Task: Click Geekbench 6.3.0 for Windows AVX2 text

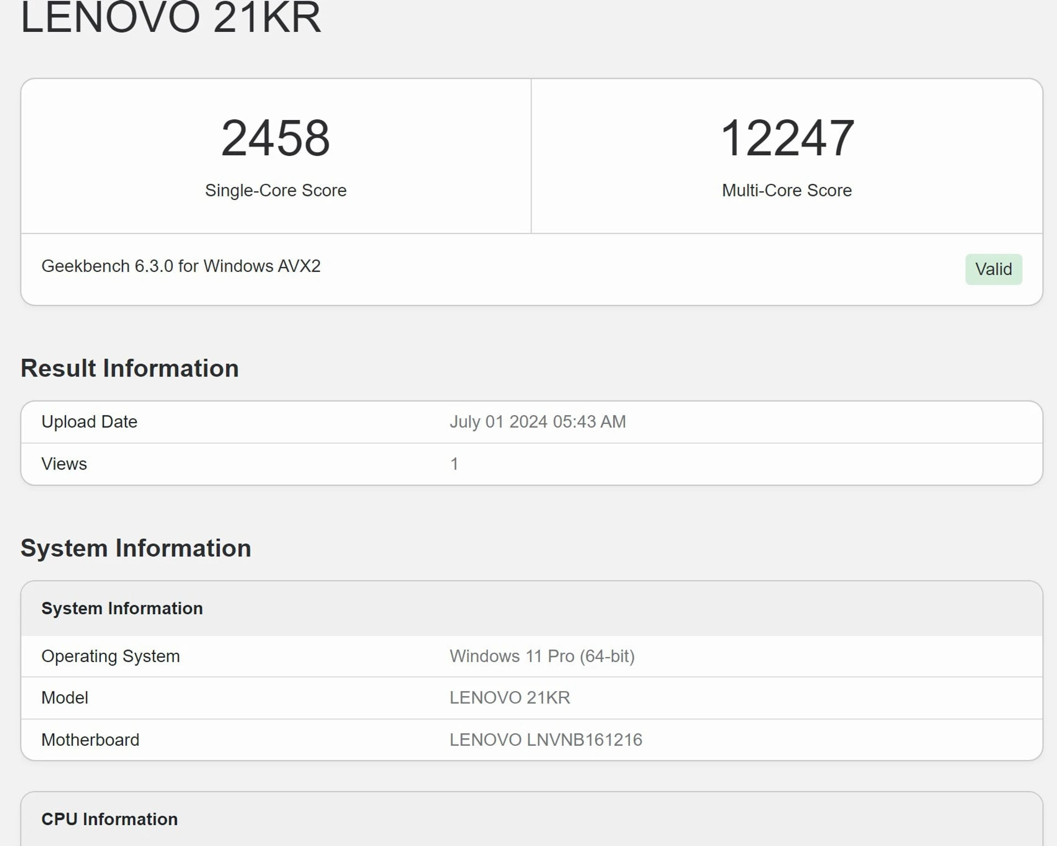Action: (x=181, y=266)
